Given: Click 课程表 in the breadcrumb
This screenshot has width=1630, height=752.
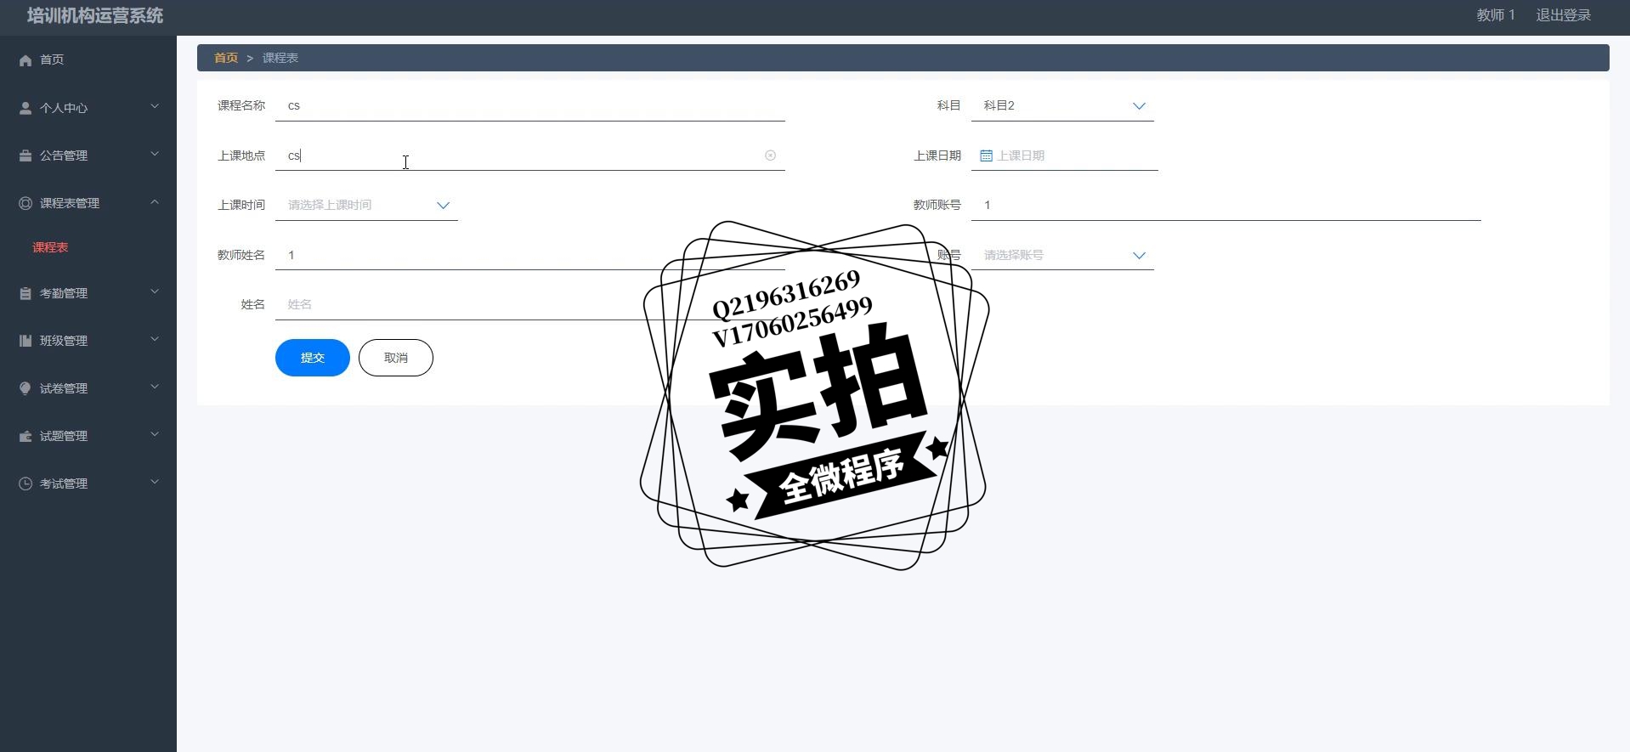Looking at the screenshot, I should (280, 58).
